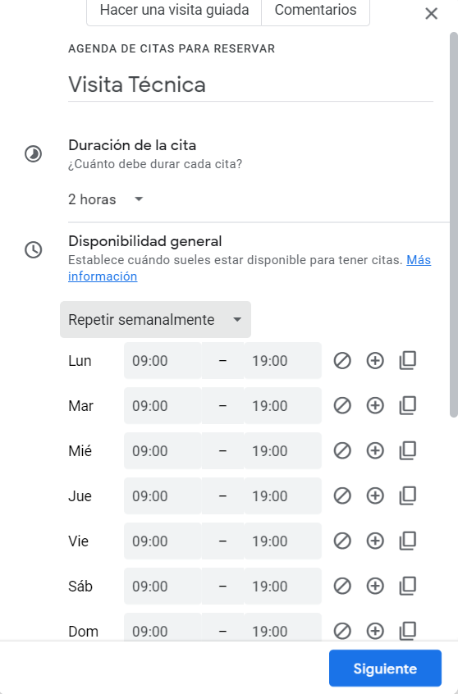Add another time period to Jue
The width and height of the screenshot is (458, 694).
375,495
